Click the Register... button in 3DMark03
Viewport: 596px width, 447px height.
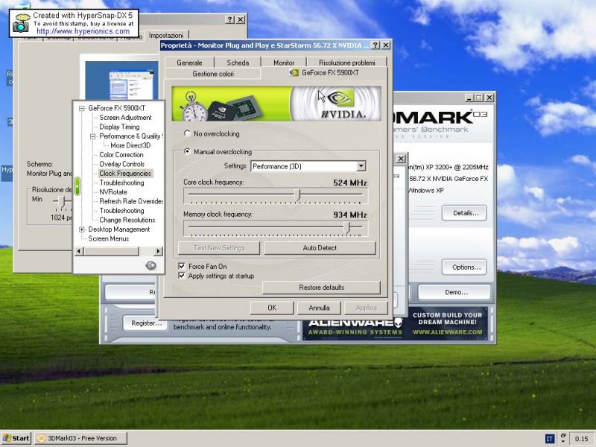(x=145, y=323)
